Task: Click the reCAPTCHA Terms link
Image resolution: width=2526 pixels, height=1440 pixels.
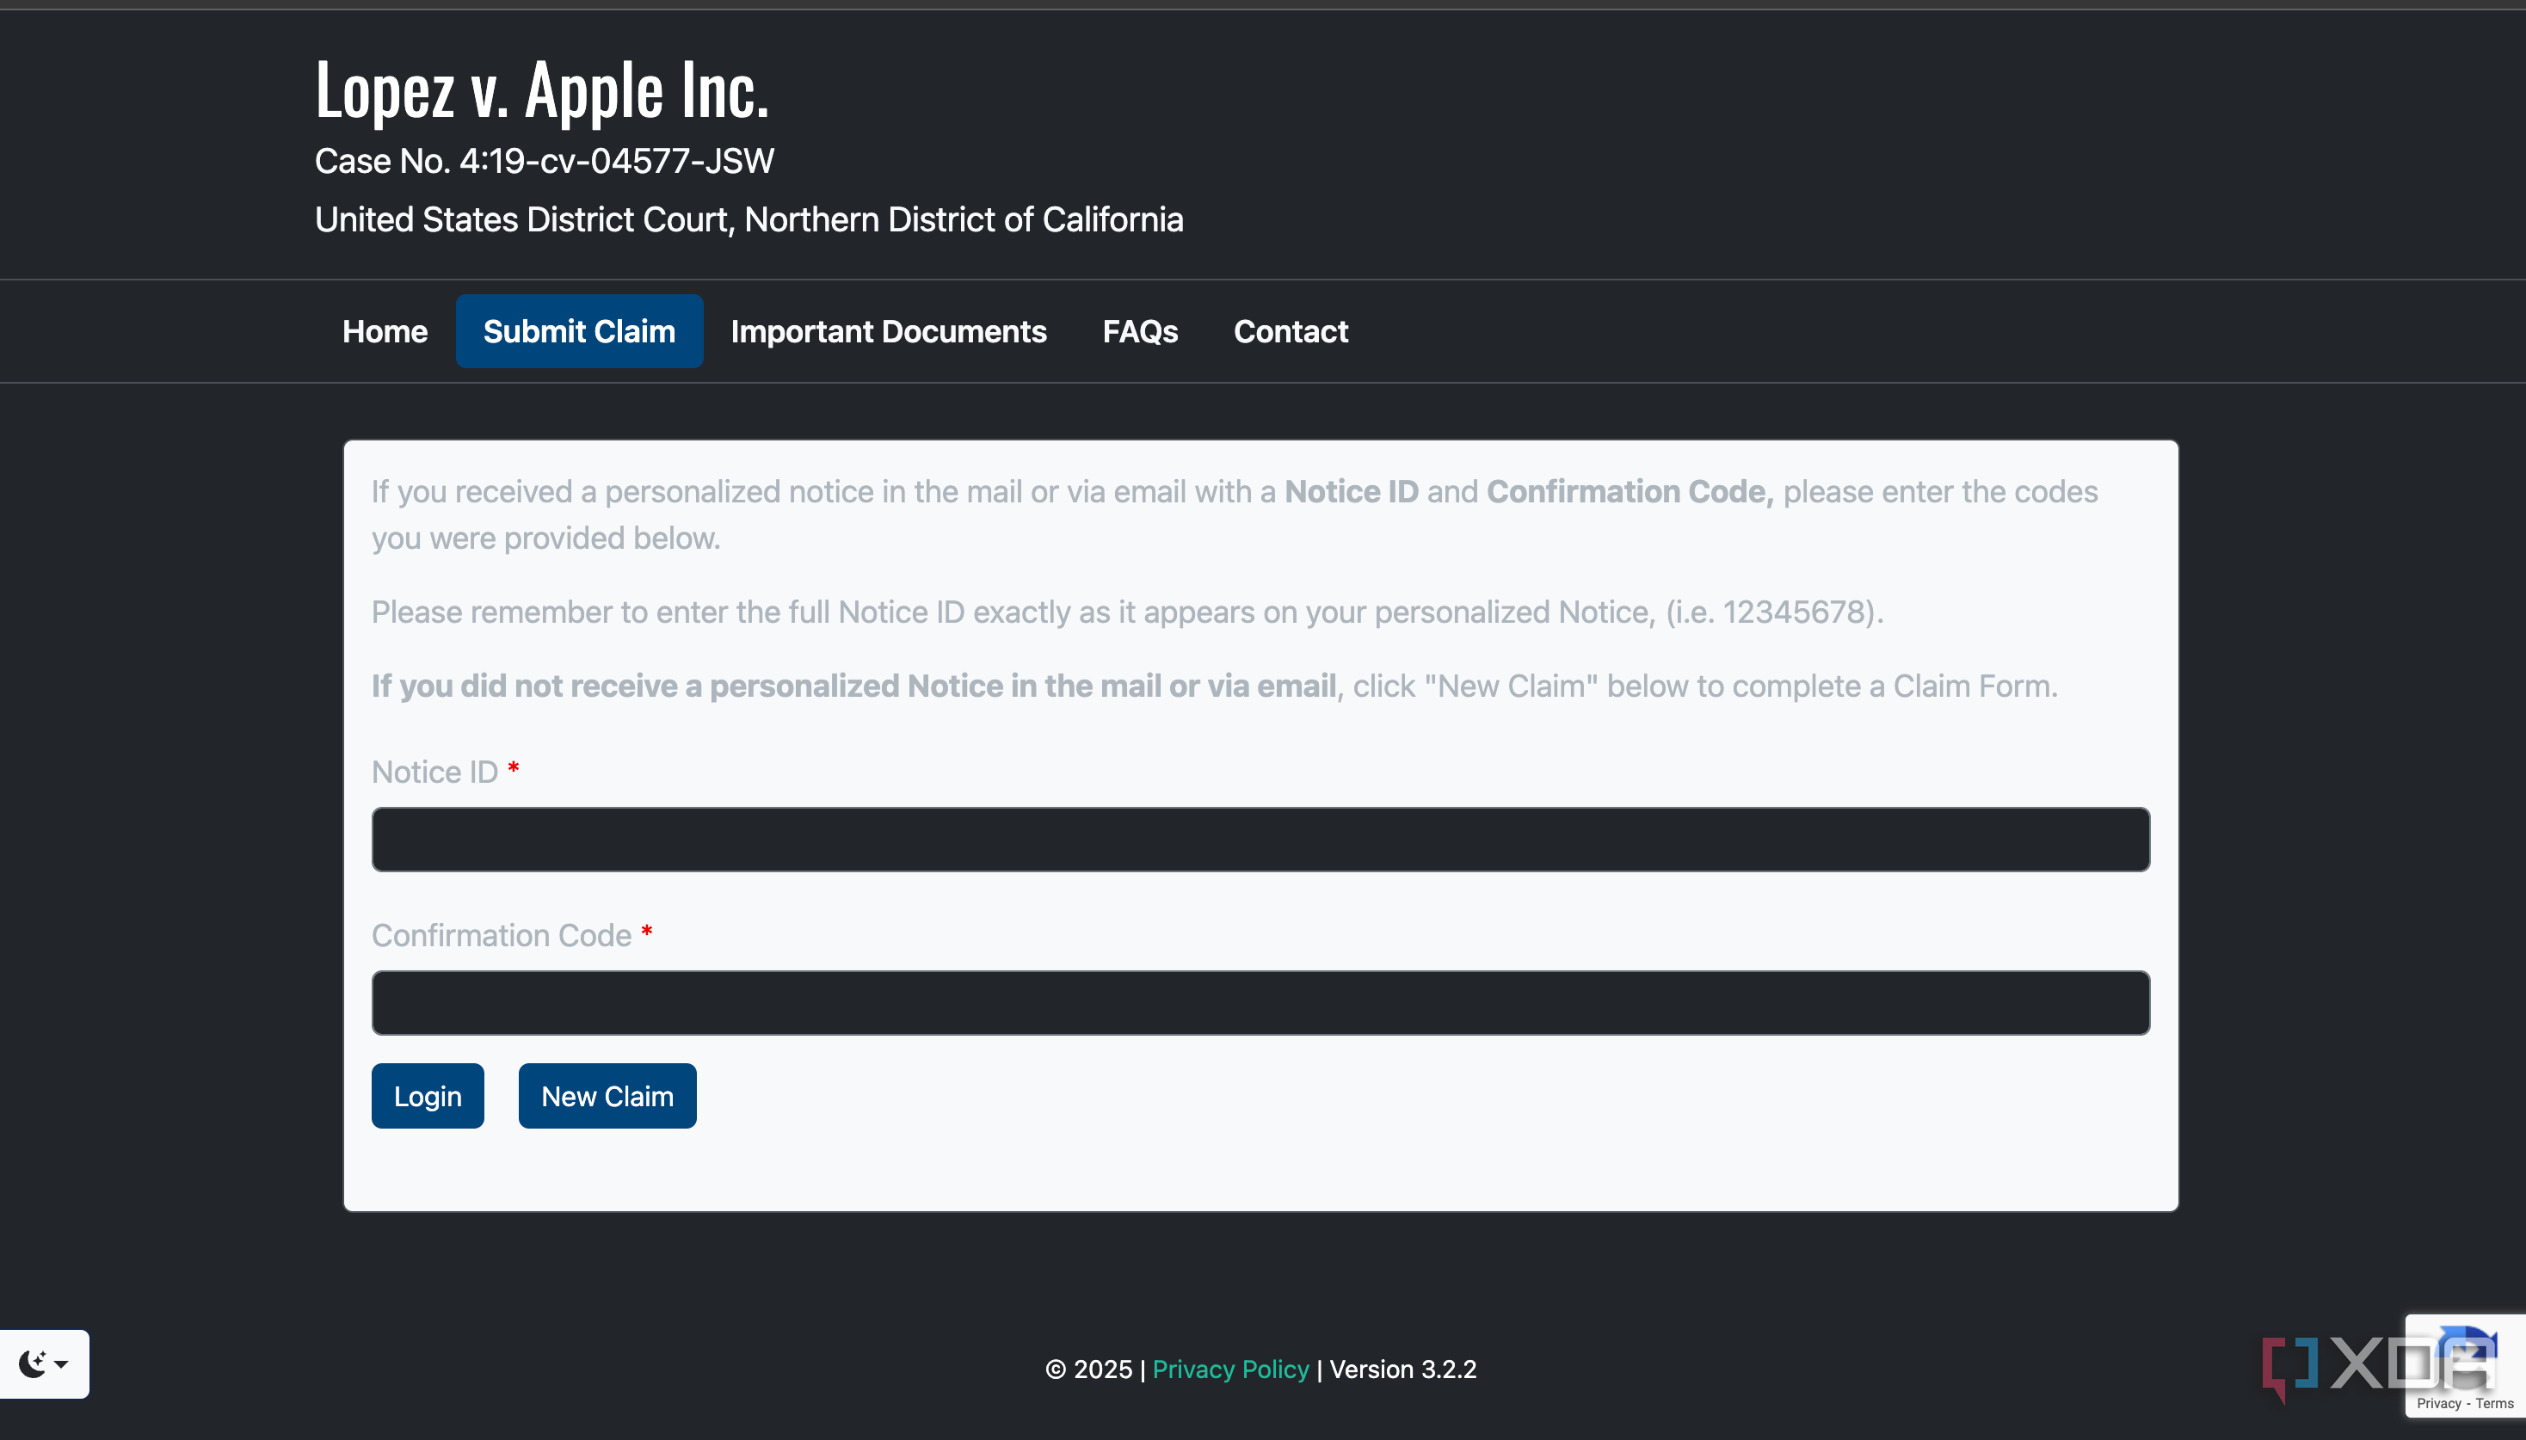Action: tap(2494, 1403)
